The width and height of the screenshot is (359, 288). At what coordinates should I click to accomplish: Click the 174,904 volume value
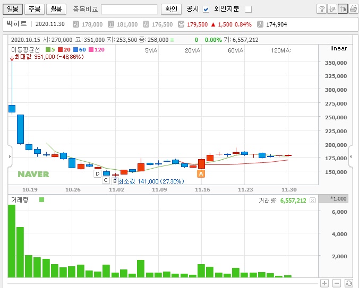pyautogui.click(x=276, y=24)
